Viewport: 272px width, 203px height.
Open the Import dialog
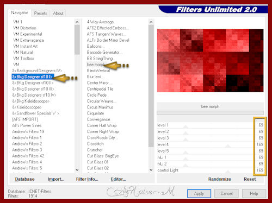click(x=56, y=179)
